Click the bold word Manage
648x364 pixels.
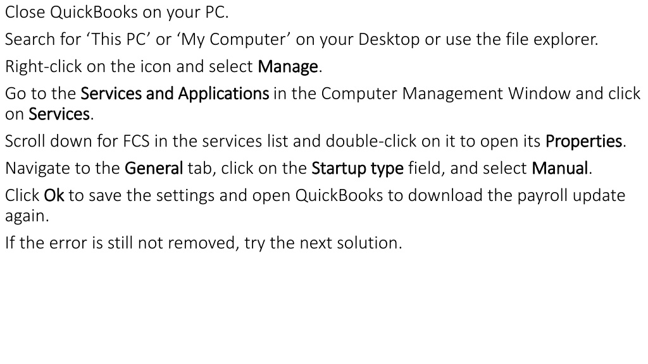(288, 67)
